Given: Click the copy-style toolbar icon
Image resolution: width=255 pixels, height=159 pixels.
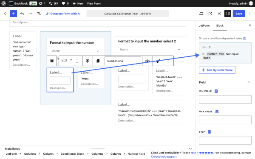Looking at the screenshot, I should coord(98,61).
